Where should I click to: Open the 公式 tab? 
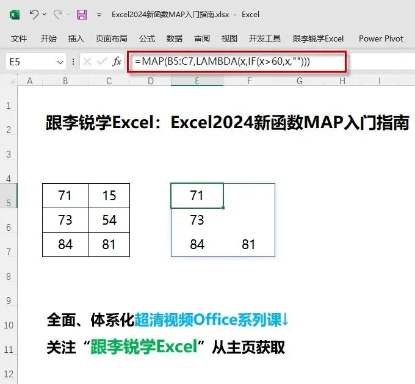pyautogui.click(x=147, y=38)
